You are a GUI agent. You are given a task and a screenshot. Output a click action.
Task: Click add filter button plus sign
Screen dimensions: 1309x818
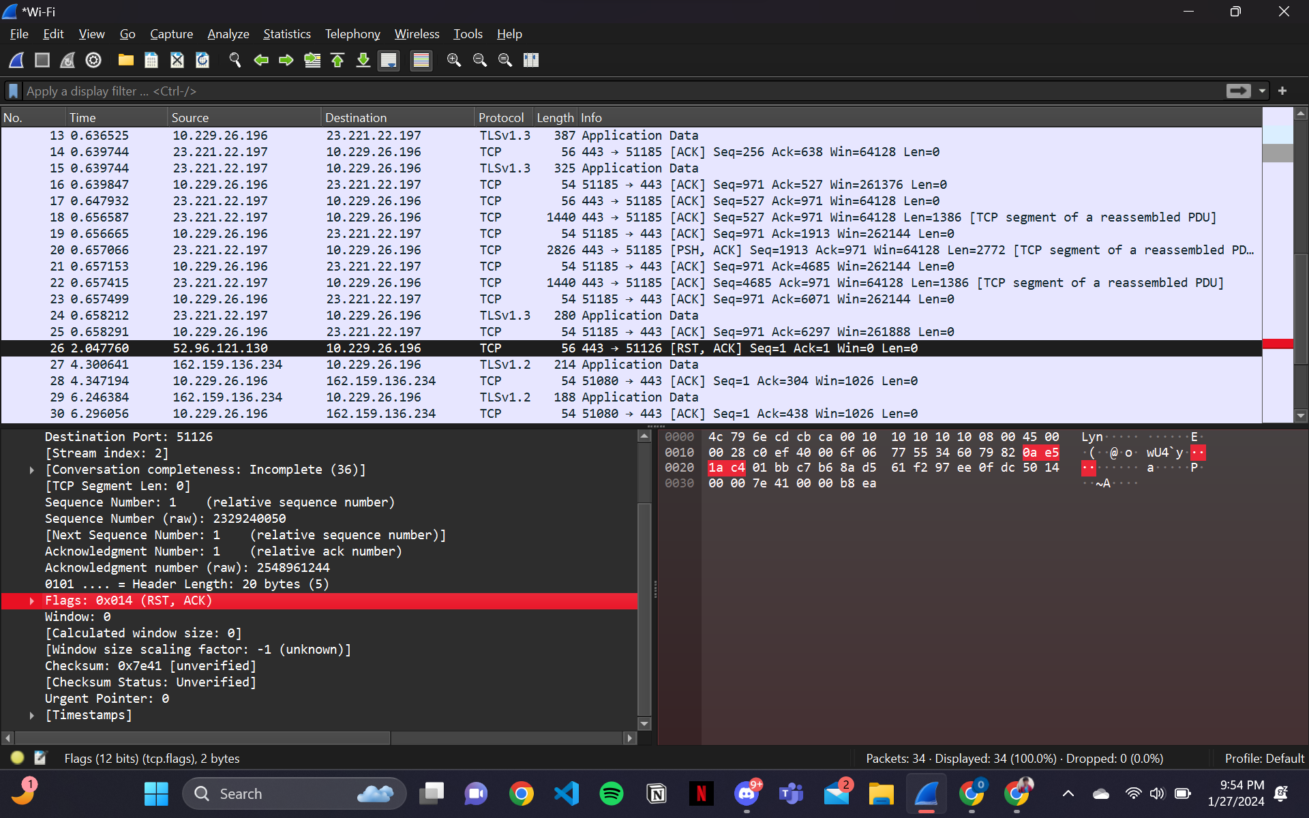[1282, 91]
